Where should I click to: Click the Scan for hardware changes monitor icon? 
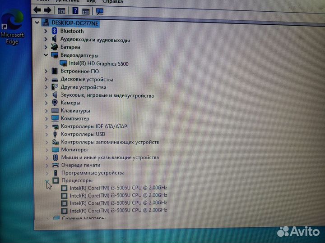(x=100, y=11)
